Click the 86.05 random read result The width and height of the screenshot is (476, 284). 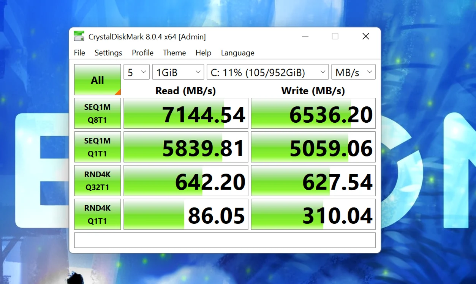point(186,214)
